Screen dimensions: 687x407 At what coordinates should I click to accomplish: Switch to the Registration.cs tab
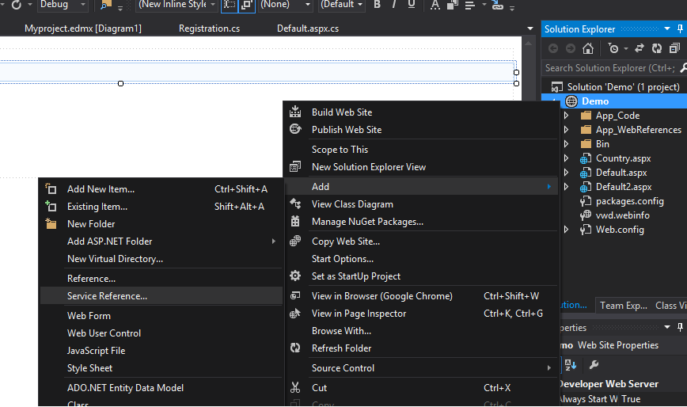[209, 29]
